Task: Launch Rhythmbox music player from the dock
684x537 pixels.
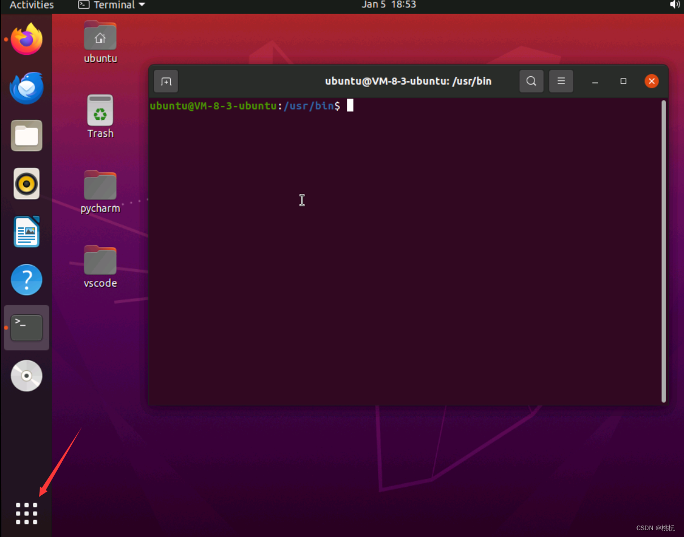Action: 26,184
